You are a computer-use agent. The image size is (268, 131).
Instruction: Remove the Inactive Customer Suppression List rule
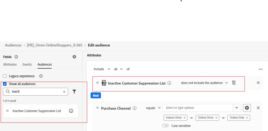[258, 83]
